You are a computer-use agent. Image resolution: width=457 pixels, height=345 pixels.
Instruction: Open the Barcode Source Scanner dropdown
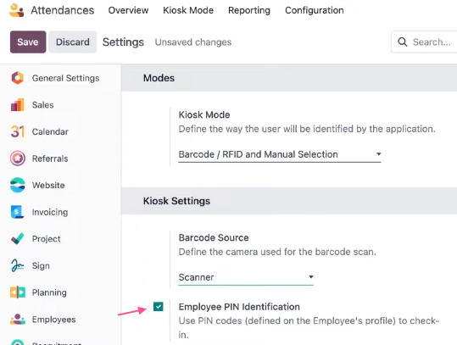tap(246, 277)
